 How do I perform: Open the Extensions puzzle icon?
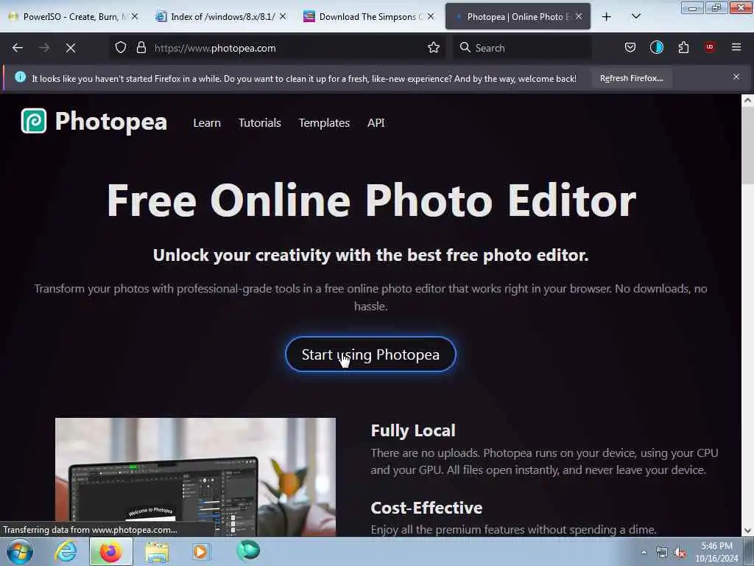coord(683,48)
